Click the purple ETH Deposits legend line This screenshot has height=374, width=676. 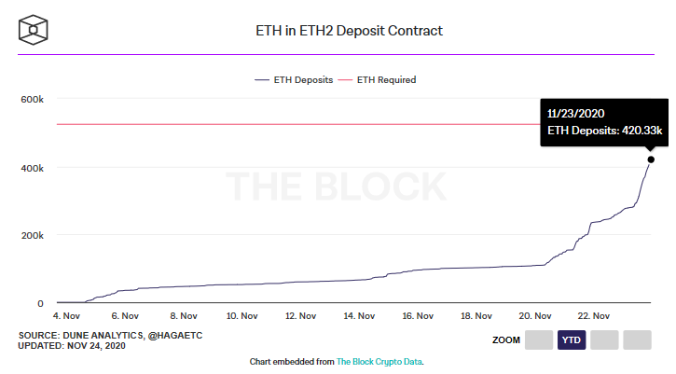262,80
